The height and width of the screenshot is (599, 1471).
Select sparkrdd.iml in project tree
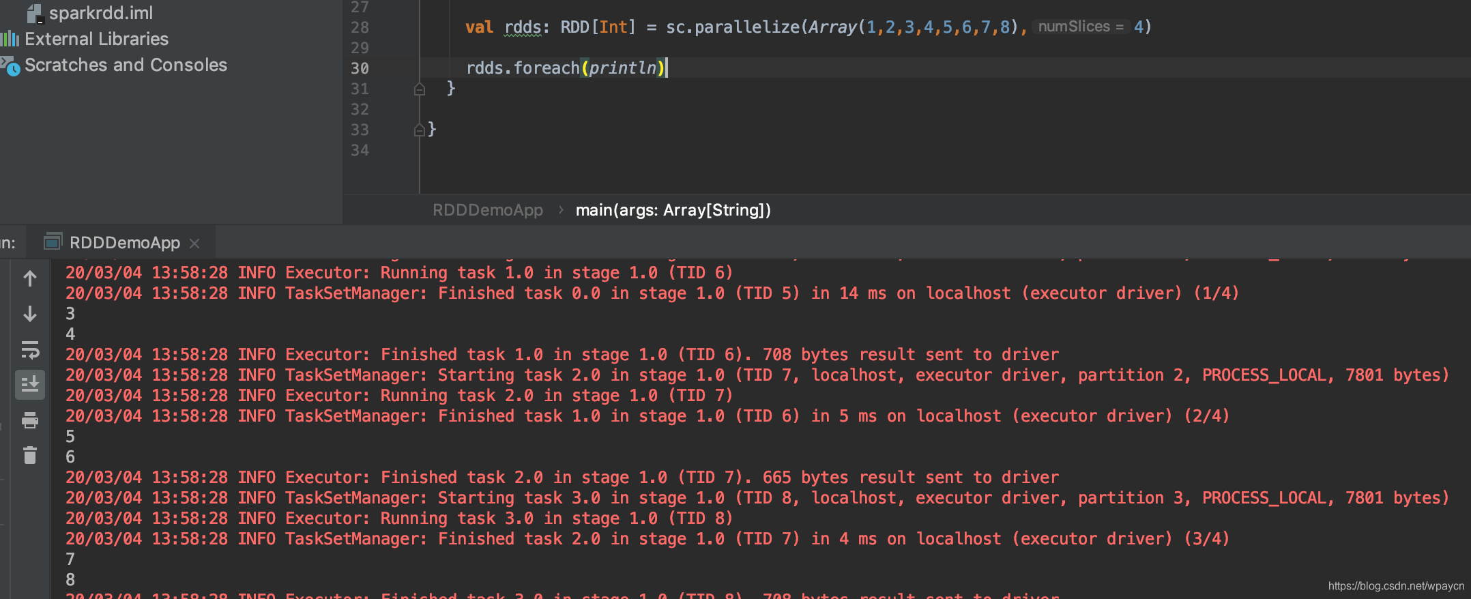point(101,13)
